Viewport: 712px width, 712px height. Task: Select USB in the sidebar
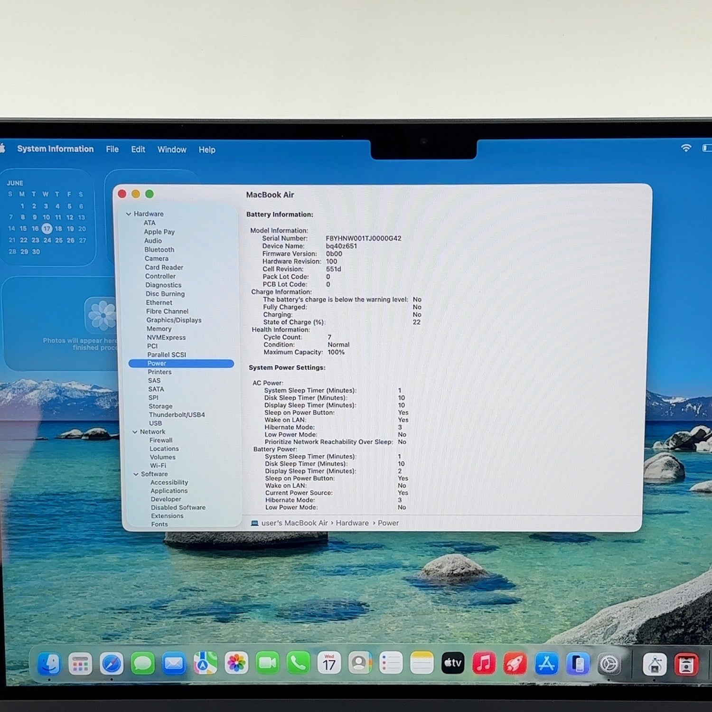point(155,423)
